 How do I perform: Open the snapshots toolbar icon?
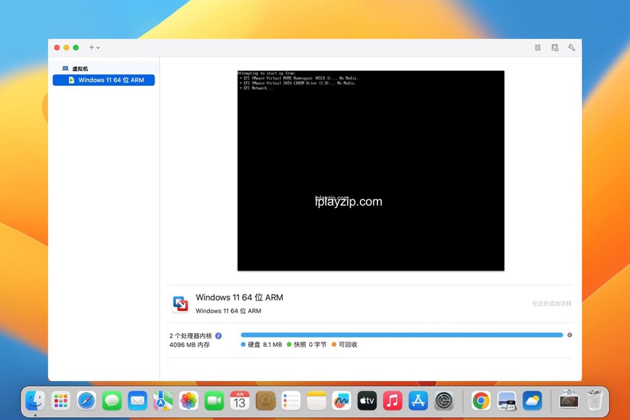[x=555, y=48]
